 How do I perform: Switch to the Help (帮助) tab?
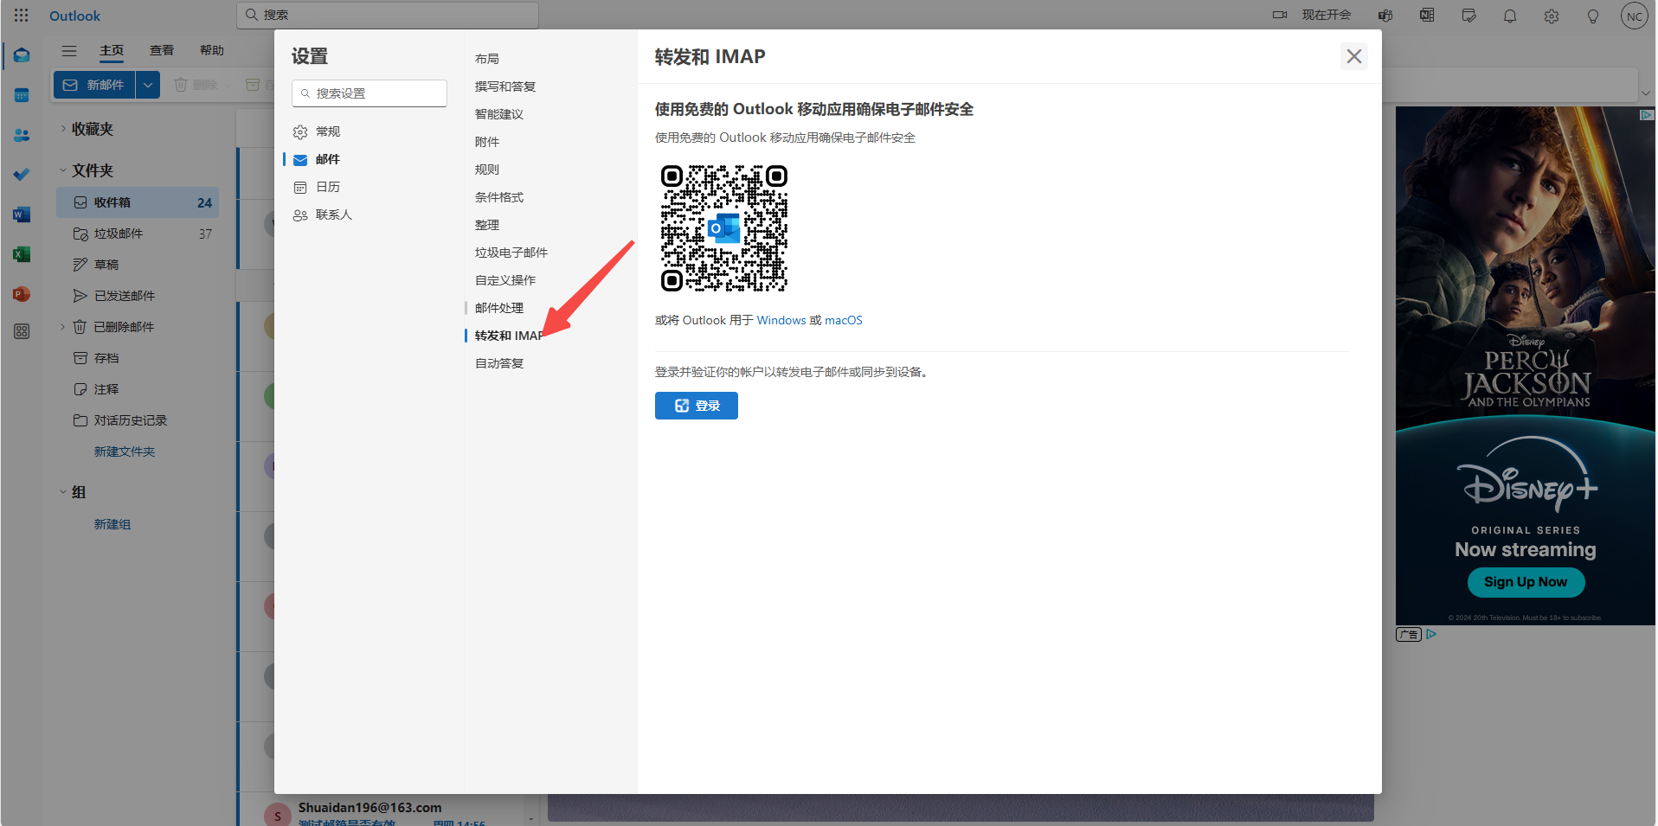click(212, 50)
